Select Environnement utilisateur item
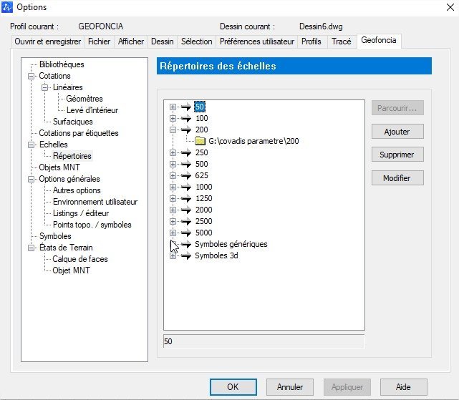 [95, 202]
